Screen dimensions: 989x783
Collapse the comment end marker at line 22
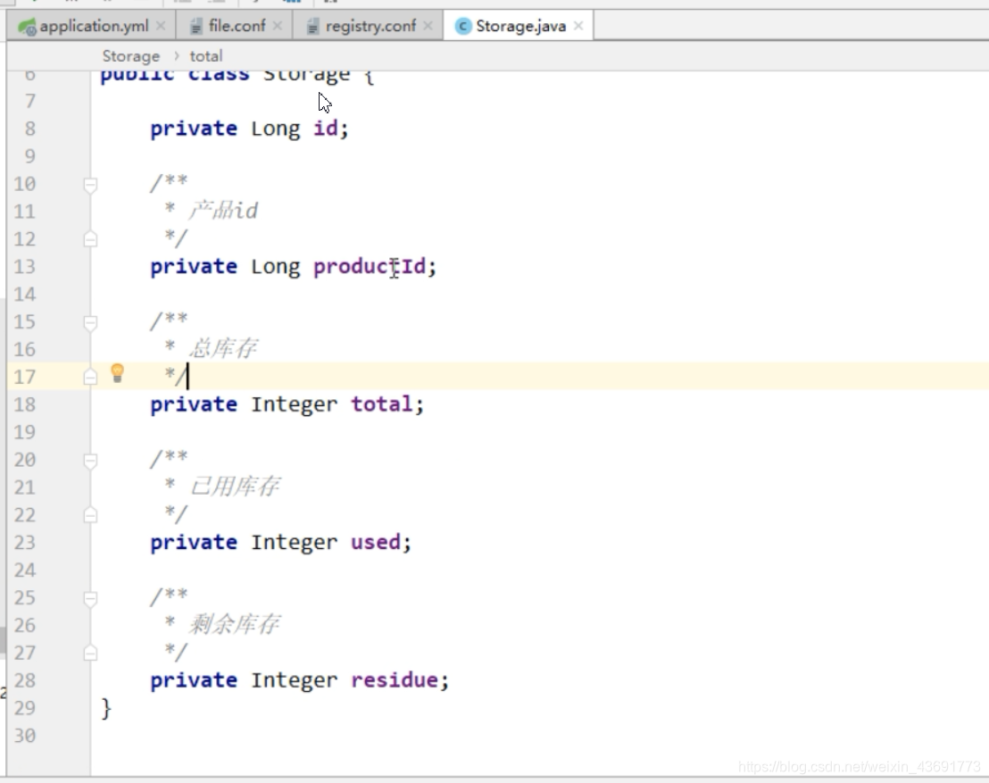[x=90, y=515]
